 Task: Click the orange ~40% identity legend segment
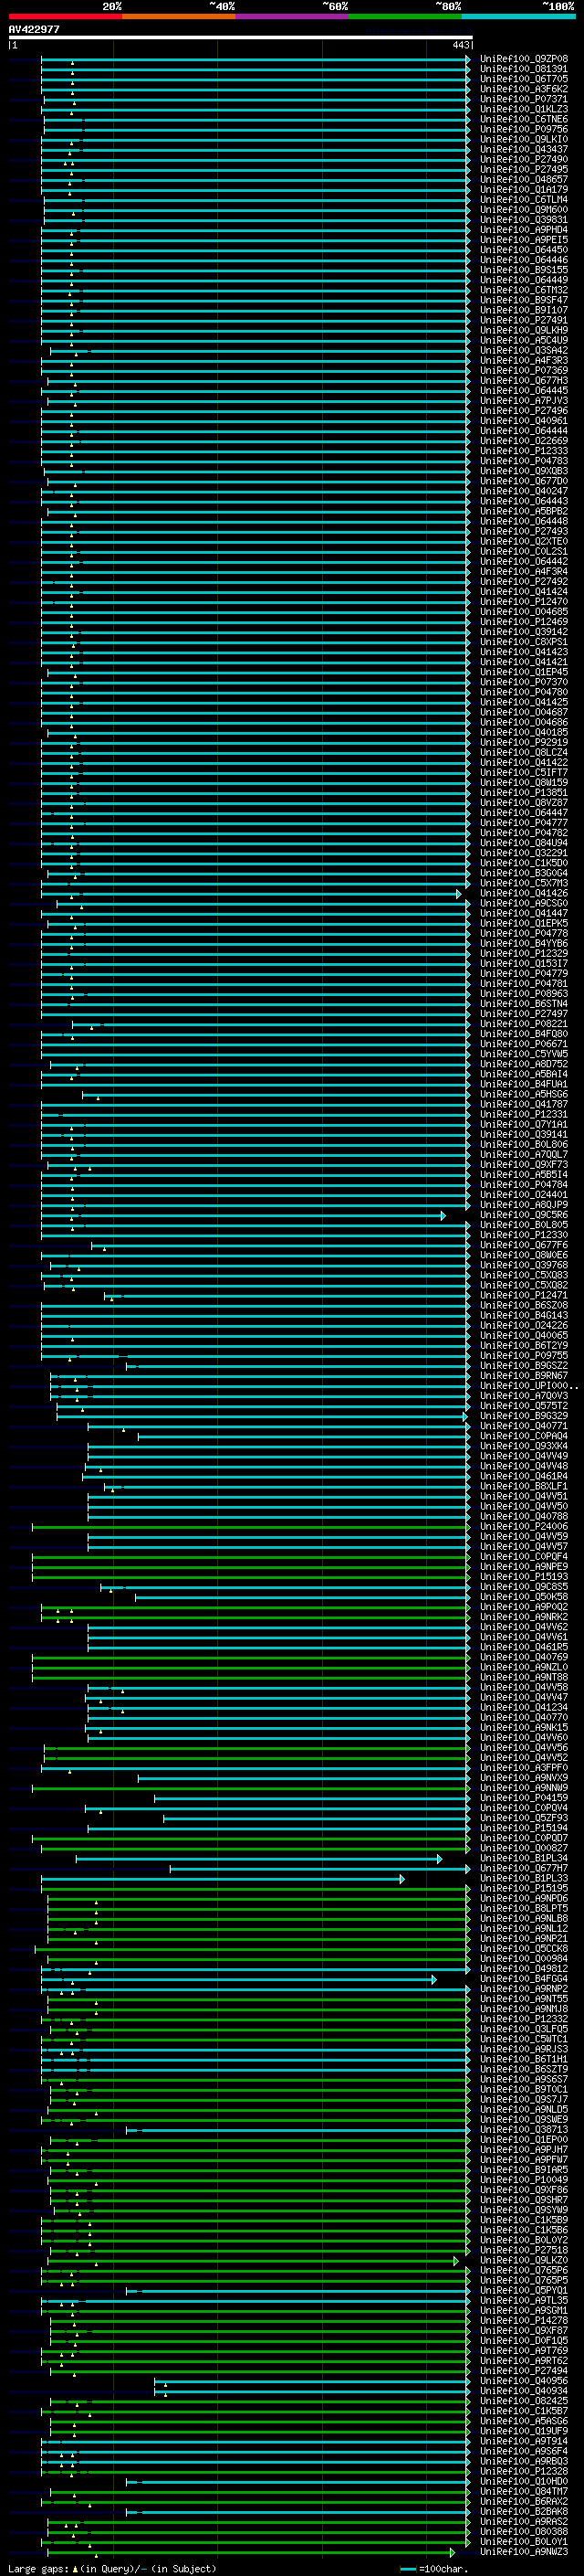point(179,16)
